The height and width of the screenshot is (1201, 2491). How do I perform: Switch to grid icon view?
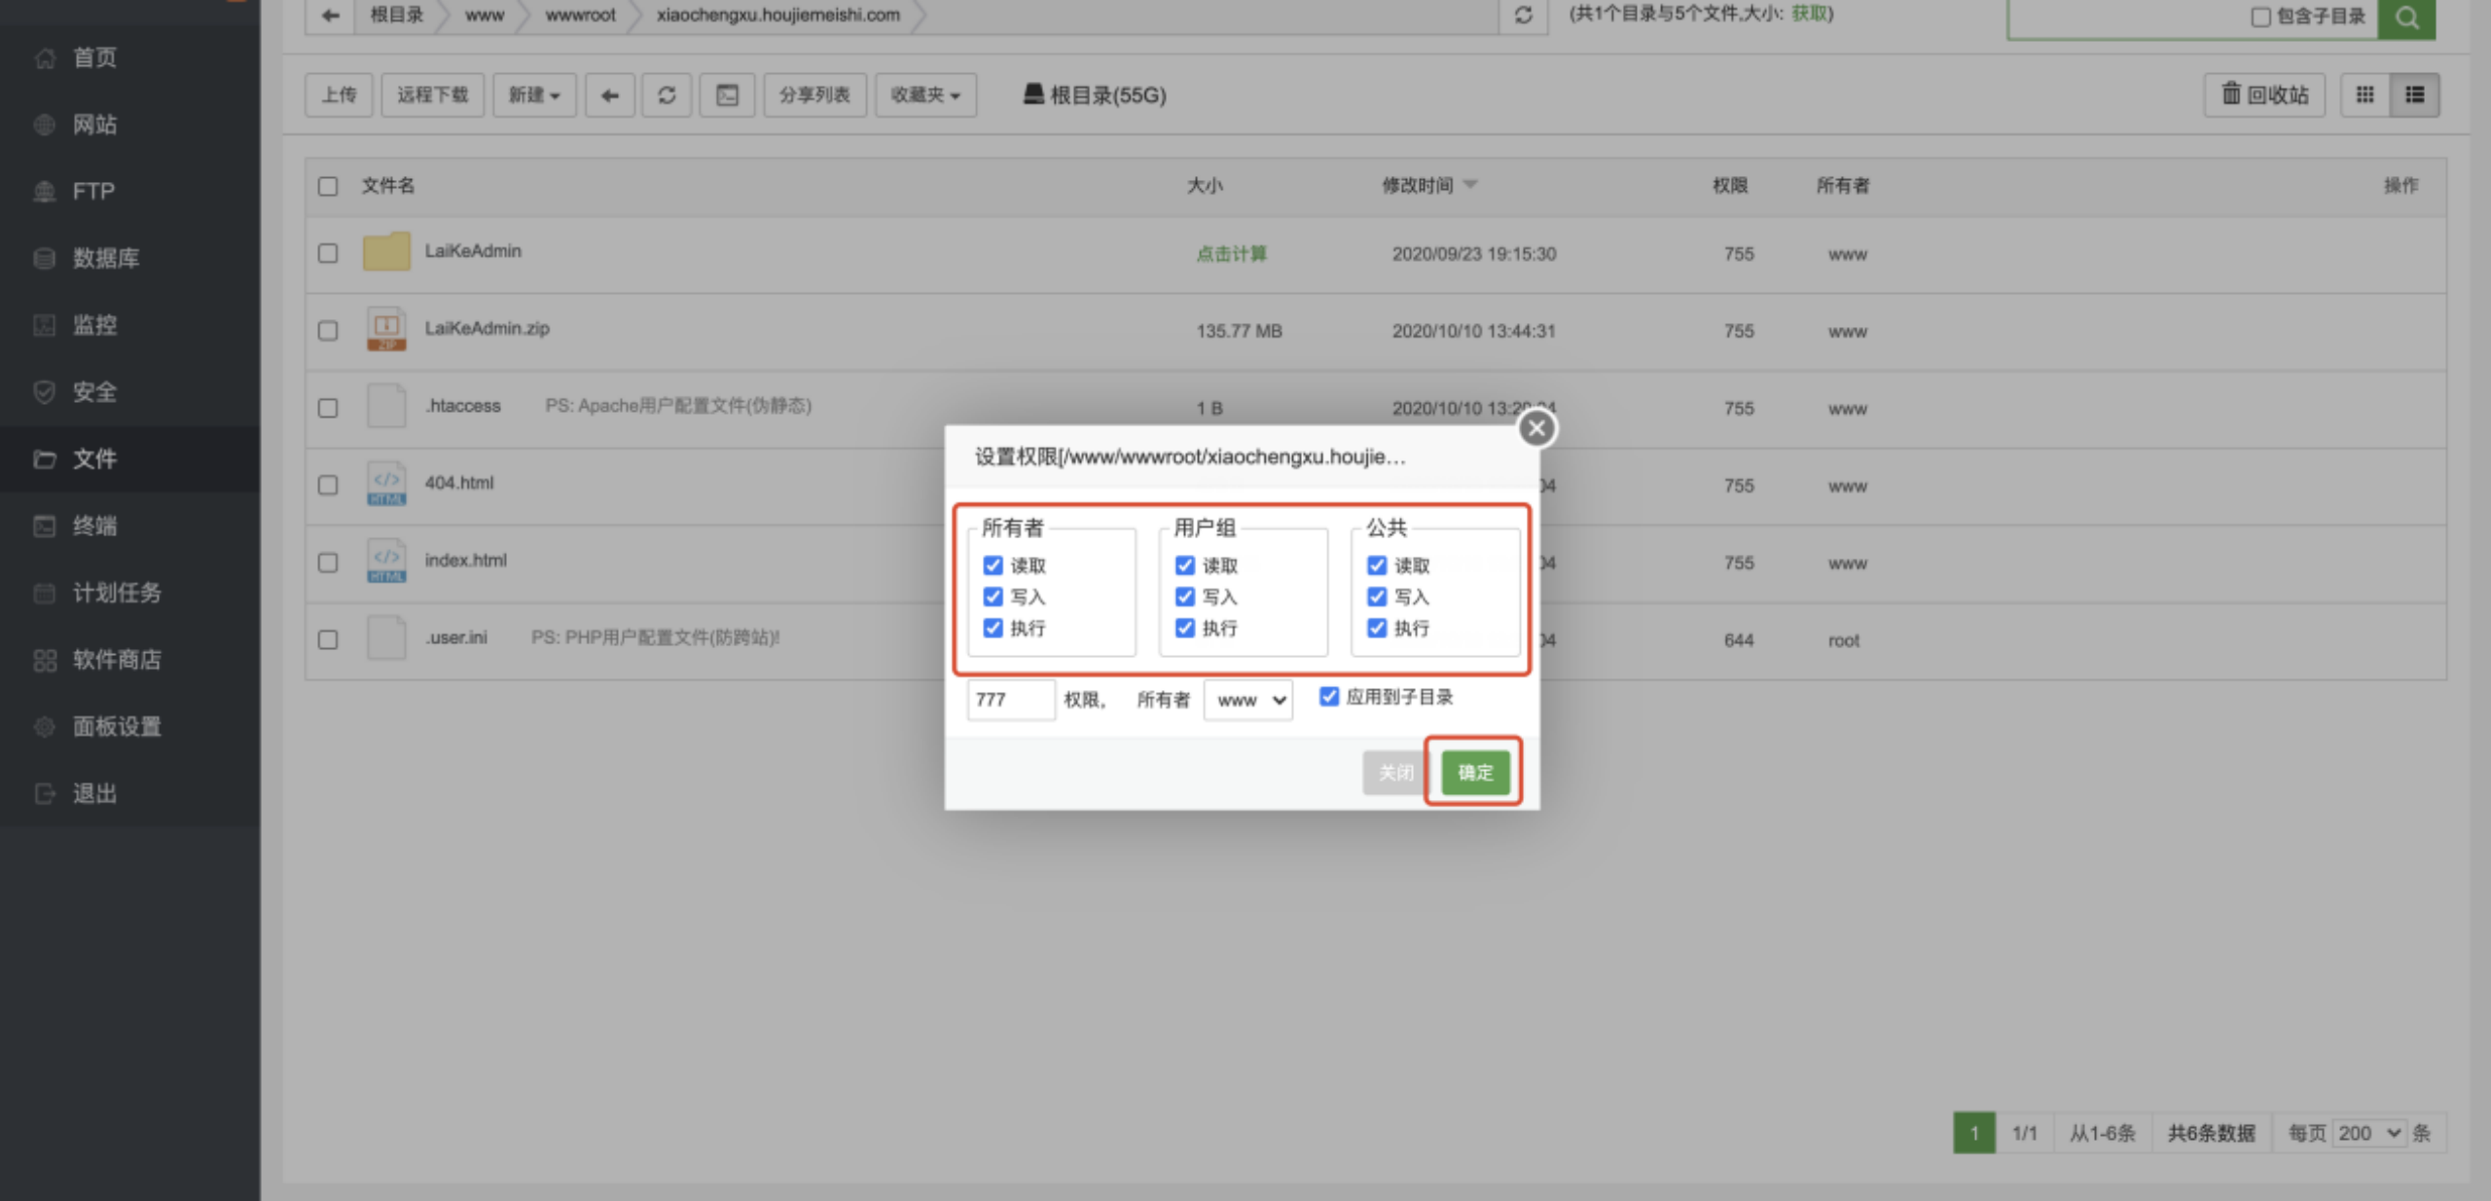(x=2365, y=95)
